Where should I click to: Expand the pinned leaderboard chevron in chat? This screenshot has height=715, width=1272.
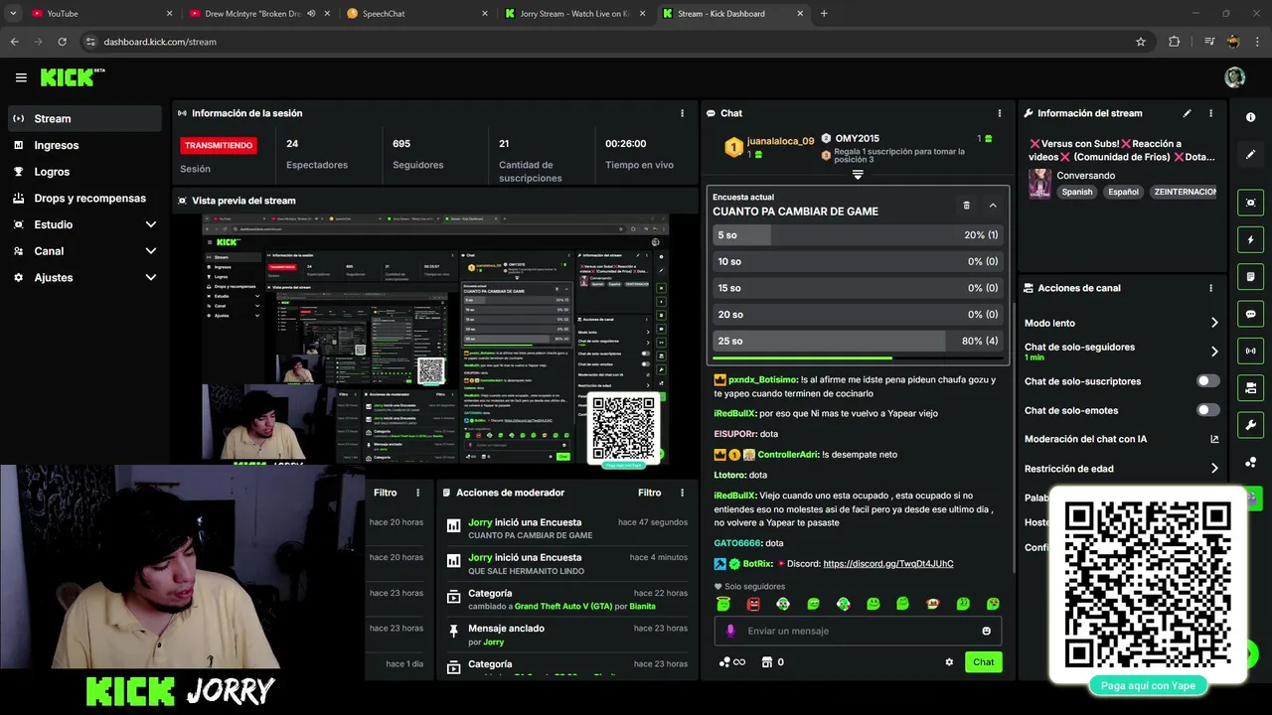tap(858, 175)
